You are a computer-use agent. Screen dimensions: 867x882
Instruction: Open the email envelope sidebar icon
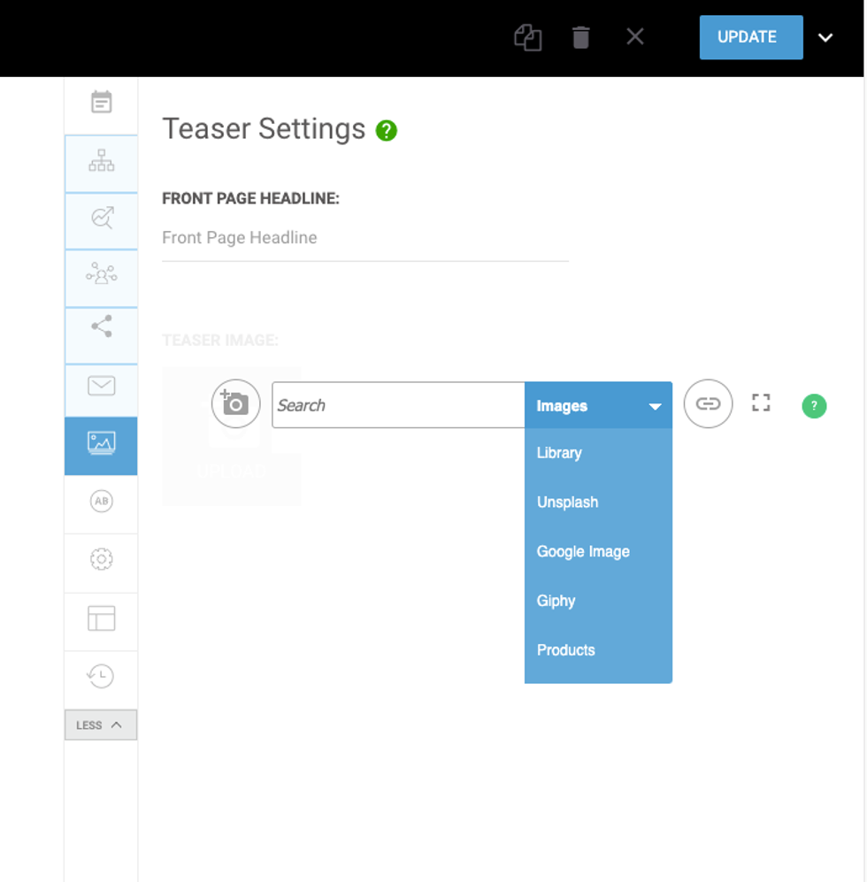point(102,386)
